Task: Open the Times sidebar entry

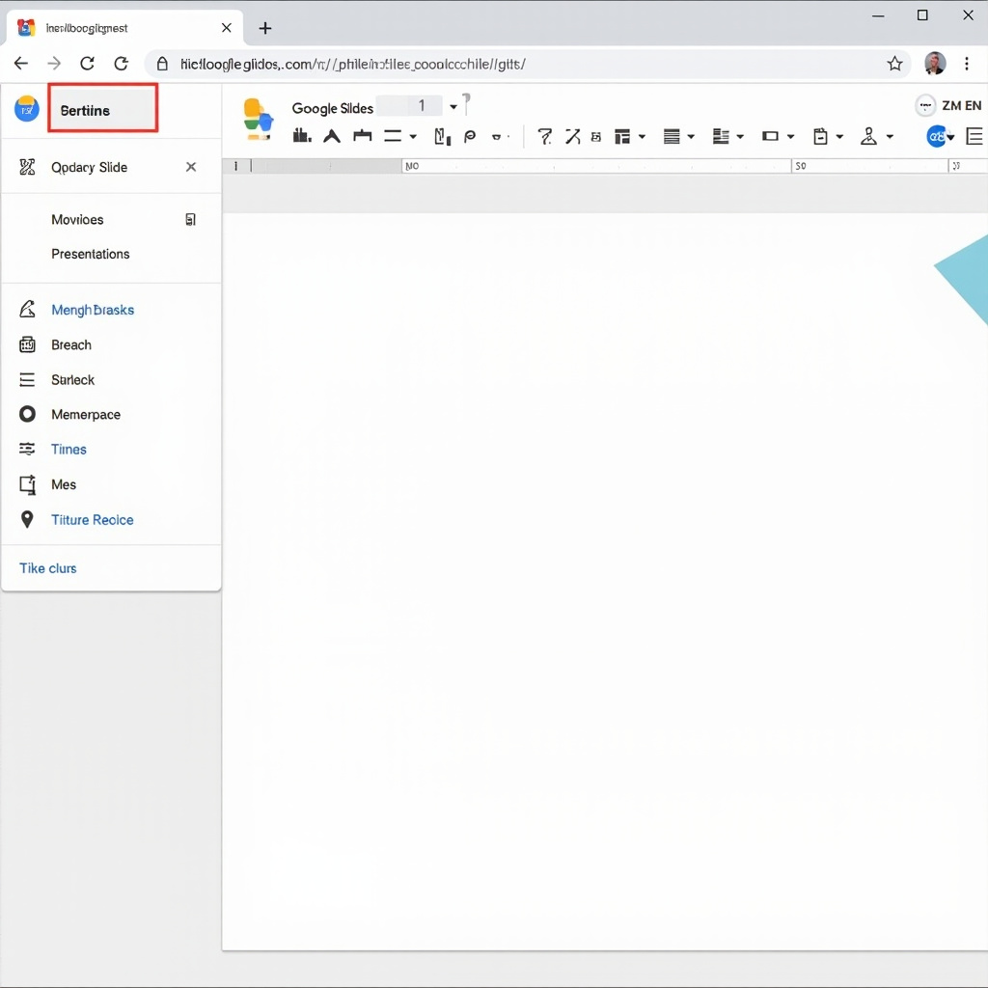Action: 69,450
